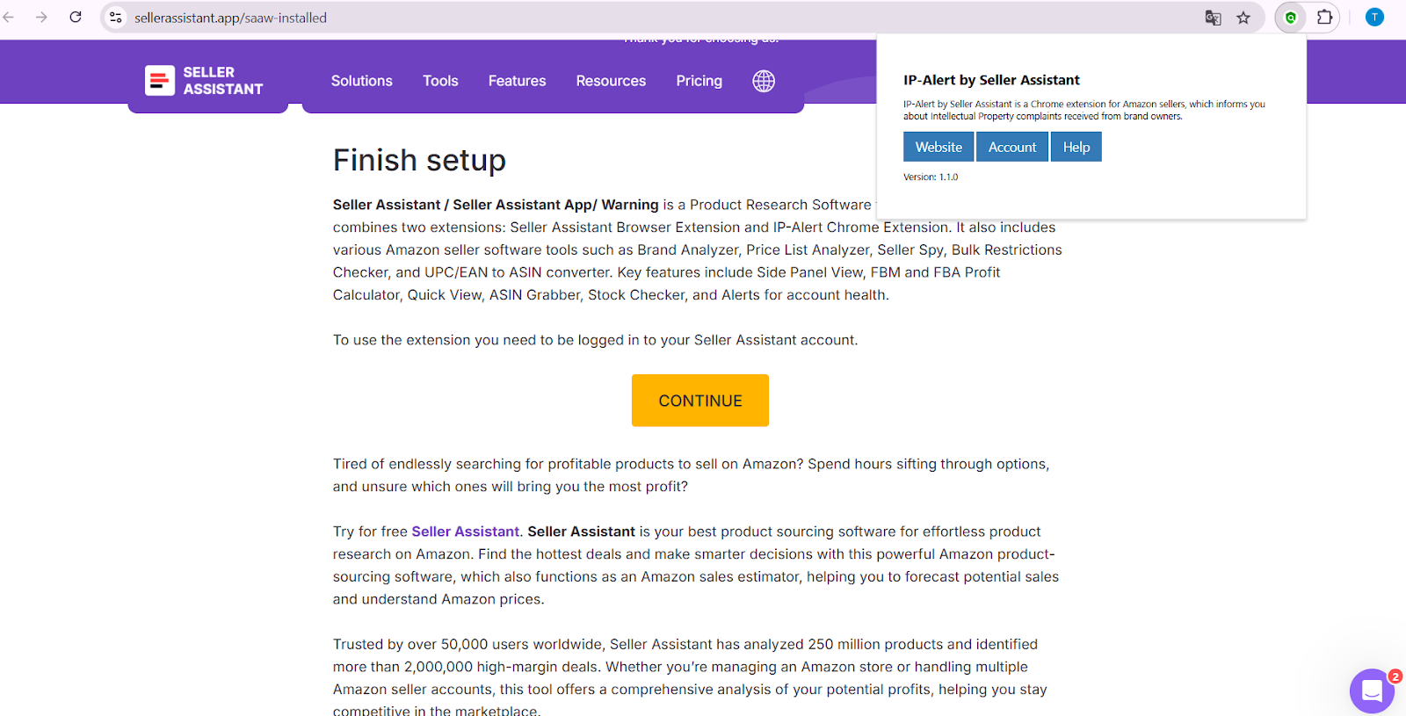This screenshot has height=716, width=1406.
Task: Reload the page with the refresh icon
Action: tap(76, 18)
